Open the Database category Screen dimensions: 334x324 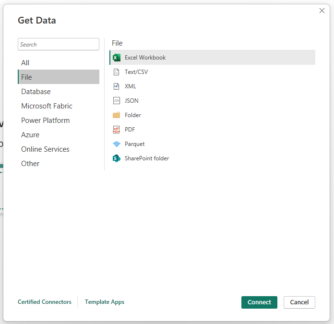click(x=59, y=91)
